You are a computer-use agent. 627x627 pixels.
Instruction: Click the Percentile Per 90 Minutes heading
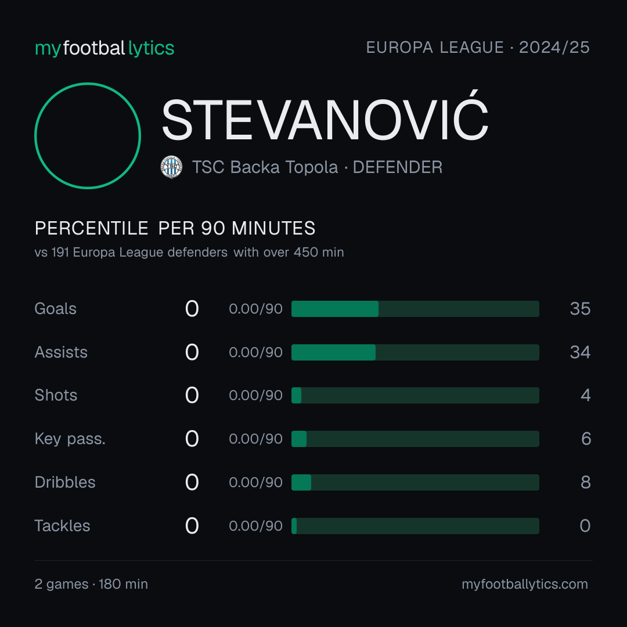175,228
